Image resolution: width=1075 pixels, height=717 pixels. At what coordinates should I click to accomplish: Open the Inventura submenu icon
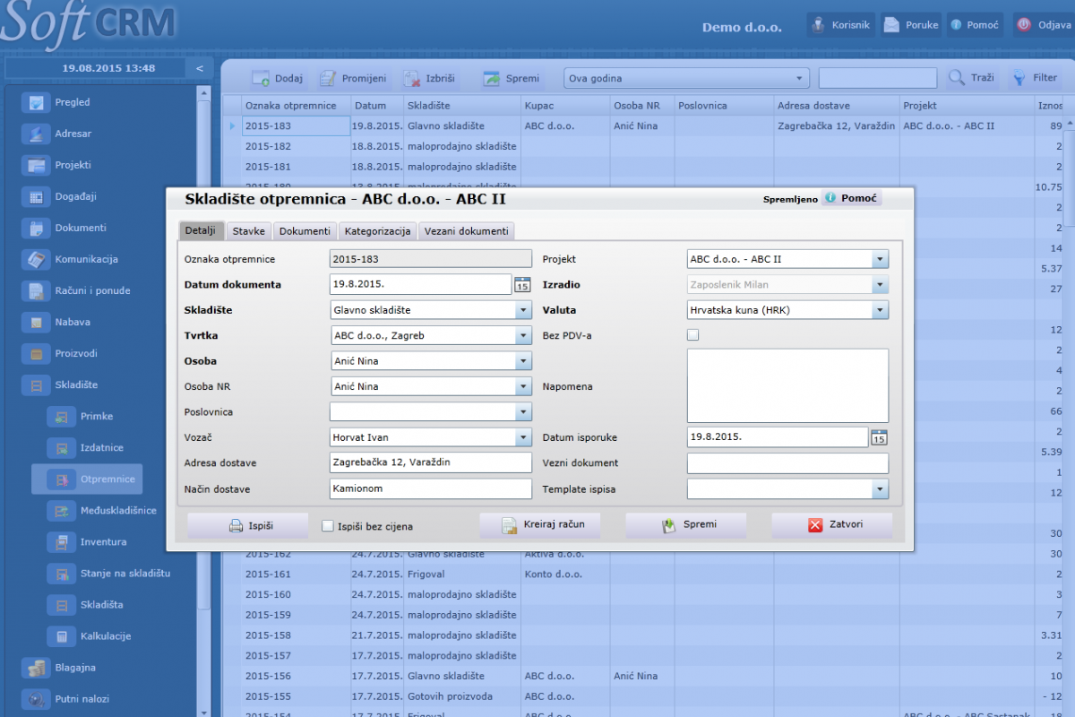tap(61, 542)
